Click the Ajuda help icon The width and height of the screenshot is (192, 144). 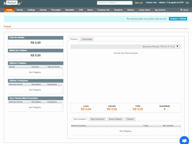point(181,10)
